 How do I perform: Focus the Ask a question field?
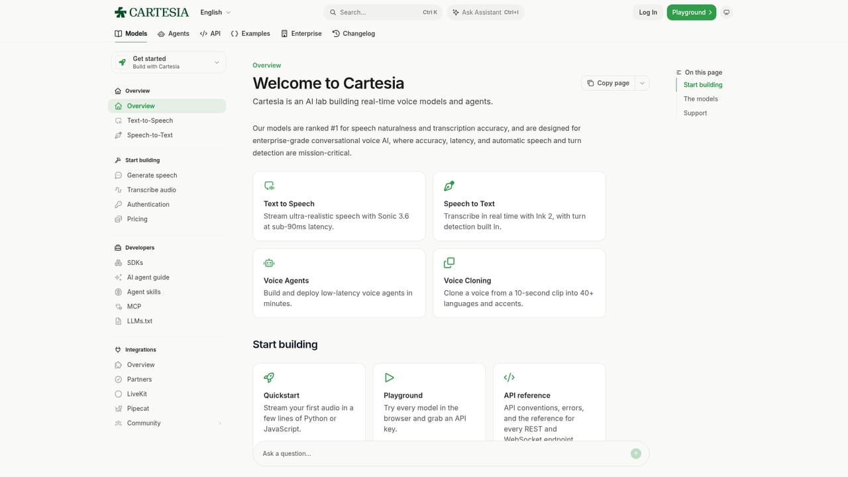(450, 454)
